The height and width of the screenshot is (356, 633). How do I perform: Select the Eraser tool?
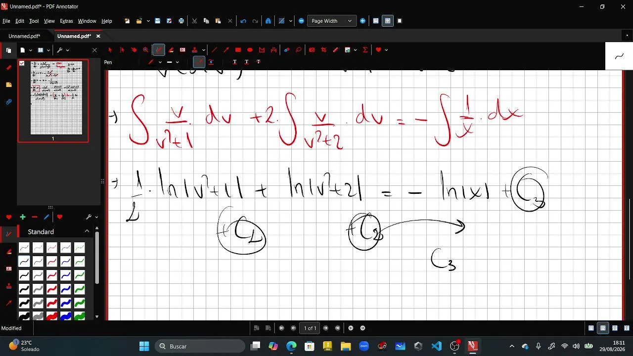tap(287, 49)
